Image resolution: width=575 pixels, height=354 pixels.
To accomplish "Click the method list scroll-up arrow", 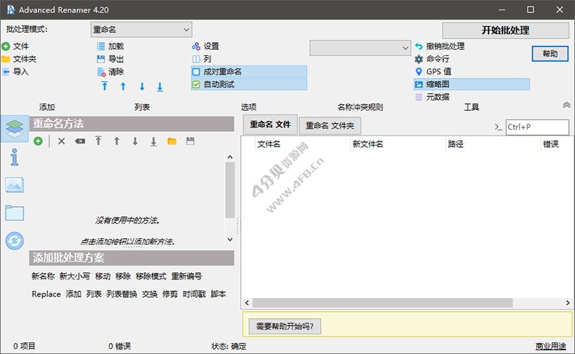I will point(230,157).
